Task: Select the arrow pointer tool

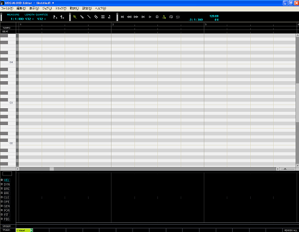Action: [75, 17]
